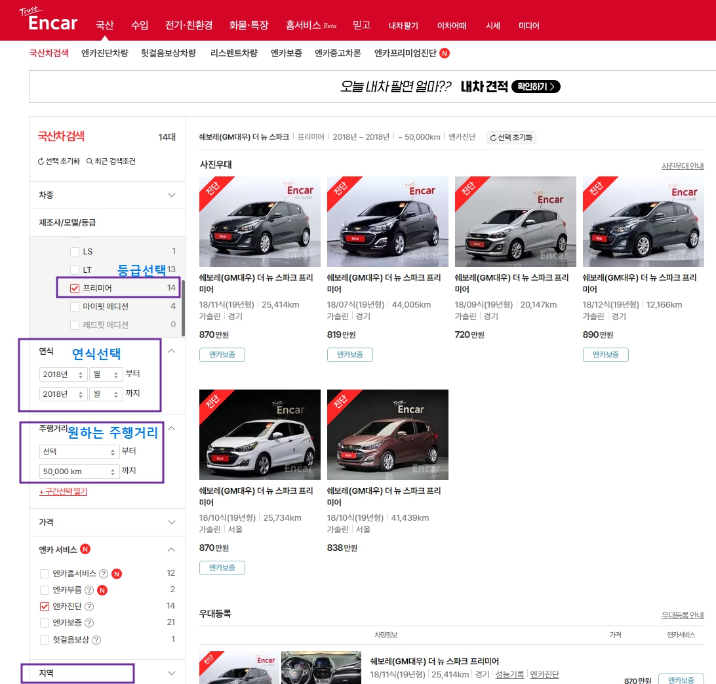Enable the 엔카홈서비스 checkbox

point(45,574)
